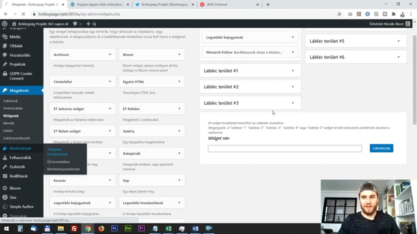
Task: Switch to the Pinterest browser tab
Action: (229, 5)
